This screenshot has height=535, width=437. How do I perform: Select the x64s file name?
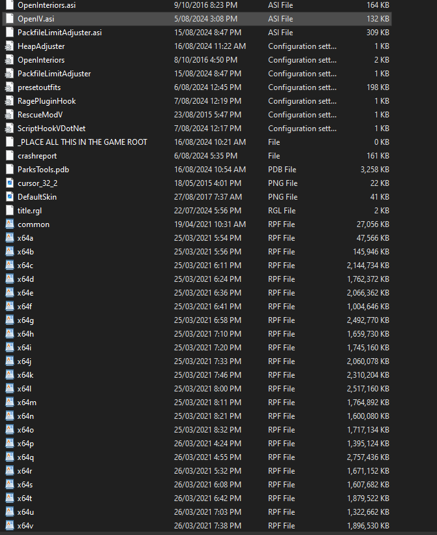pyautogui.click(x=25, y=485)
